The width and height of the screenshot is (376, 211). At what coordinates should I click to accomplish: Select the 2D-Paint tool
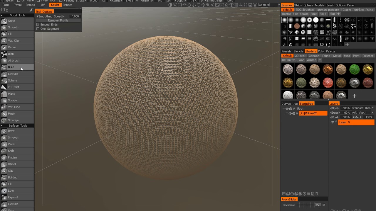[x=17, y=87]
